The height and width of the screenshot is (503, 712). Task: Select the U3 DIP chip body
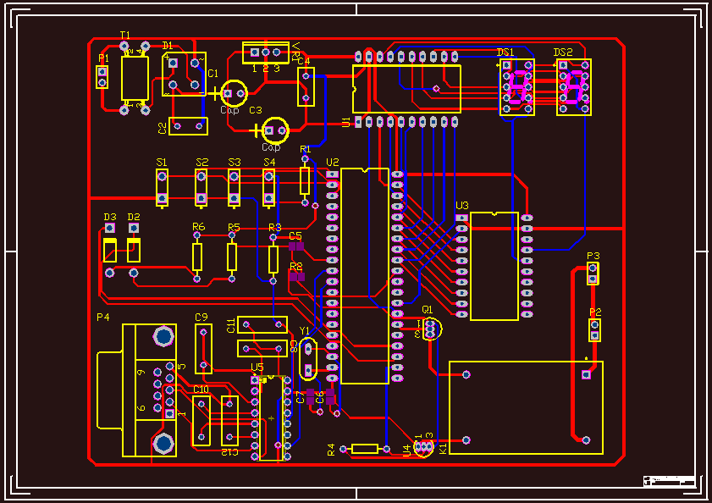pyautogui.click(x=494, y=266)
